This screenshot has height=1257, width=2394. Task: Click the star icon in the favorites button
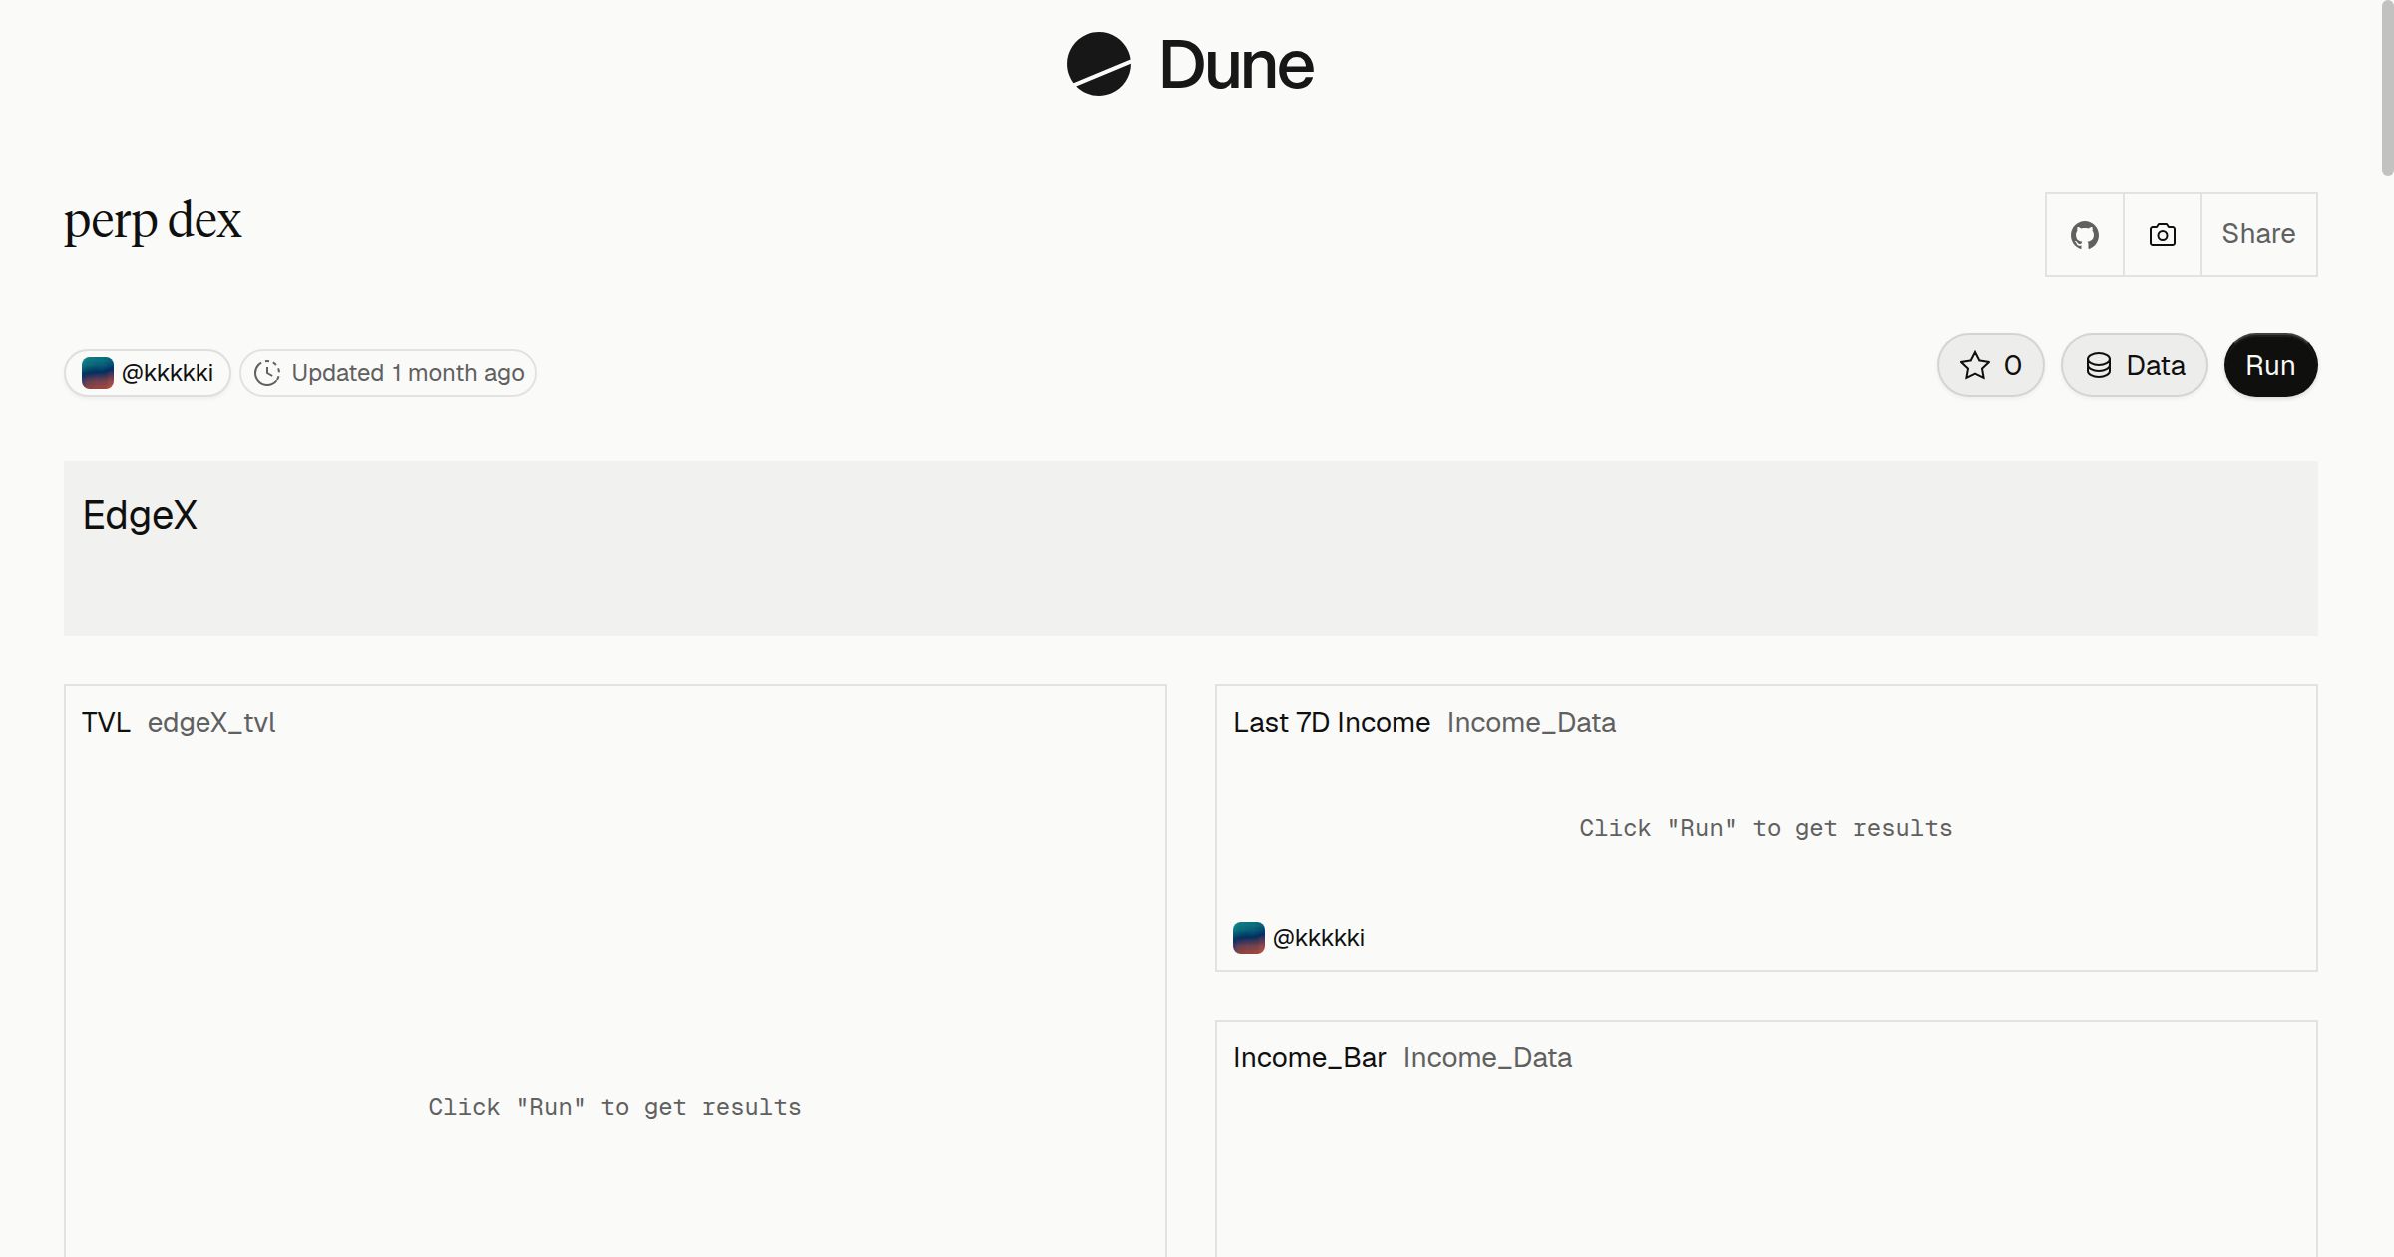coord(1975,365)
